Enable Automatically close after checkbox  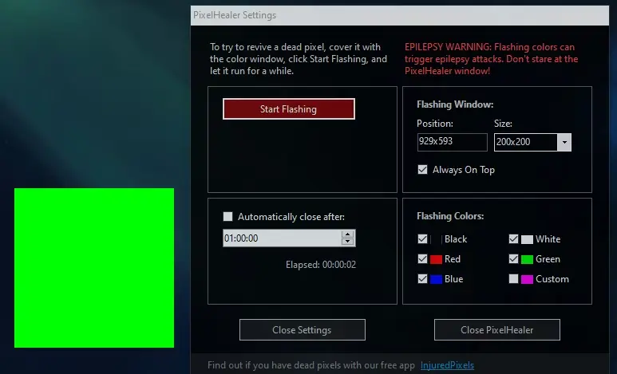tap(227, 216)
